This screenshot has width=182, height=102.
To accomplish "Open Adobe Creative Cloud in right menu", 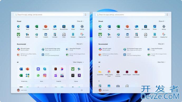I will [x=109, y=74].
